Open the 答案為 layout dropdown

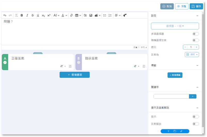[192, 54]
